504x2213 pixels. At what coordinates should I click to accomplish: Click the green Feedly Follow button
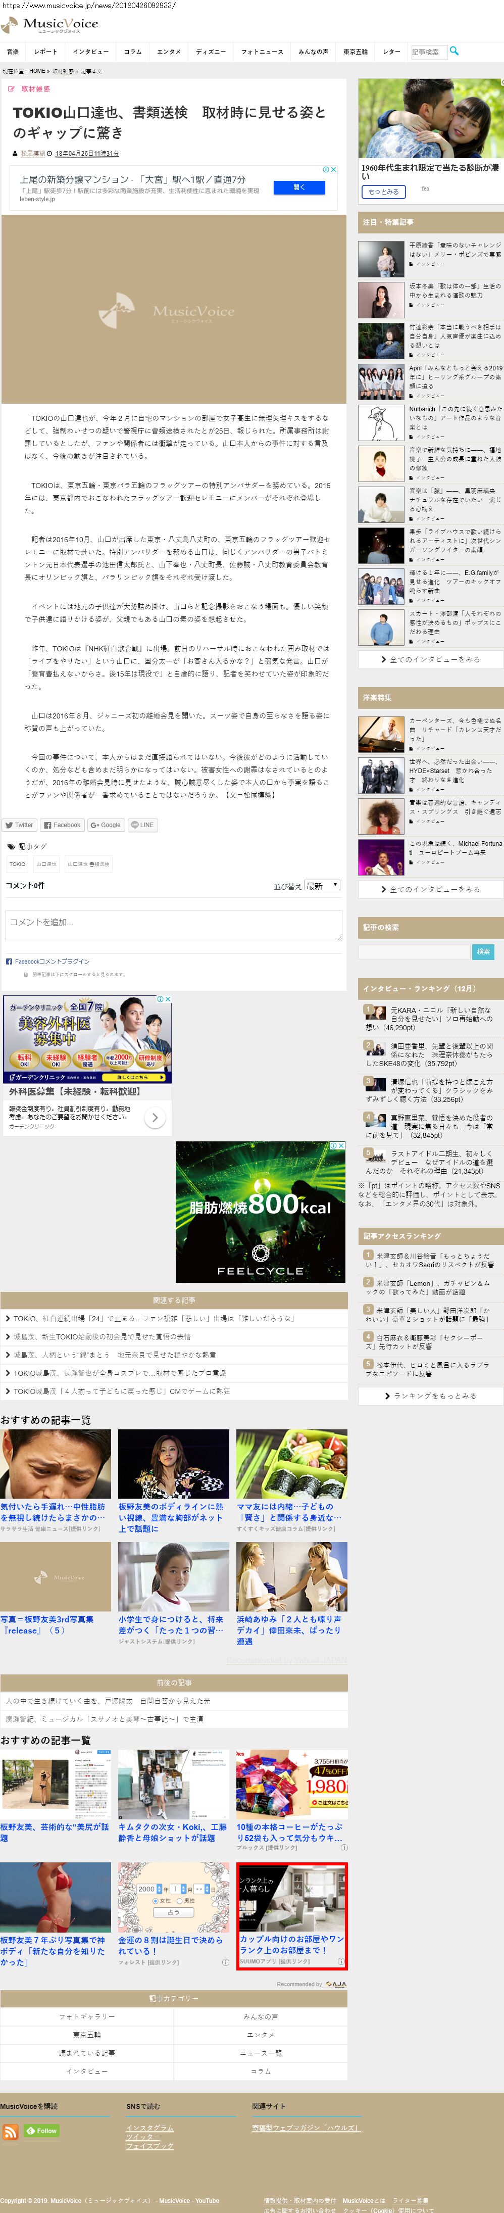(x=41, y=2131)
